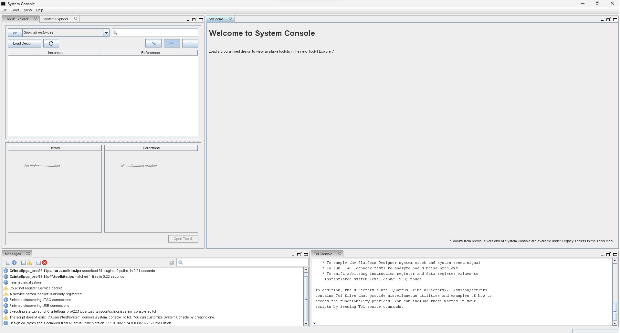Screen dimensions: 620x333
Task: Click the Tcl Console vertical scrollbar thumb
Action: (x=615, y=312)
